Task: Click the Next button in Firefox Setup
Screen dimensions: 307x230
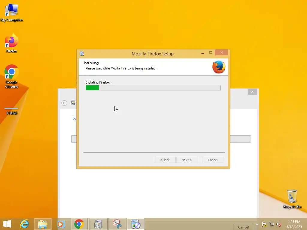Action: (x=187, y=160)
